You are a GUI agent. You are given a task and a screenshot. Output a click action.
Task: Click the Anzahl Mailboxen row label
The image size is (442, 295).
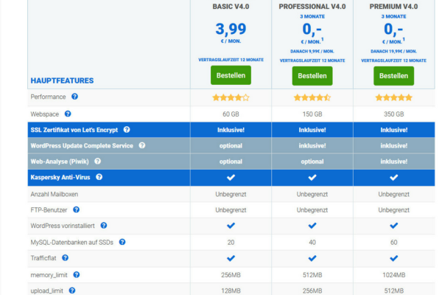click(x=55, y=194)
